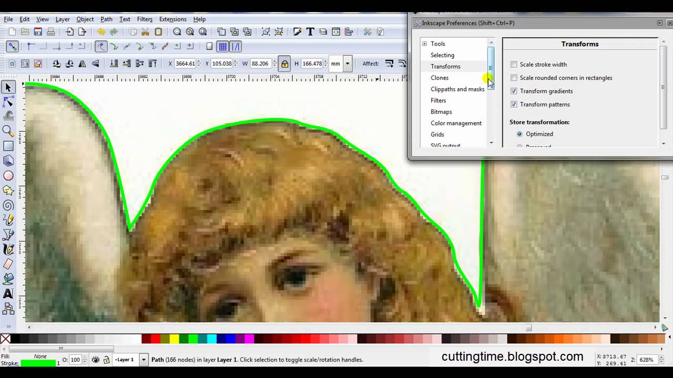Select the Selector arrow tool
673x378 pixels.
(x=8, y=87)
